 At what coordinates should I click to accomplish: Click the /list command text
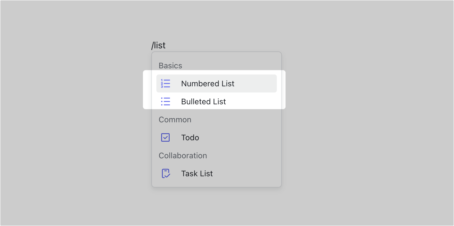point(158,45)
